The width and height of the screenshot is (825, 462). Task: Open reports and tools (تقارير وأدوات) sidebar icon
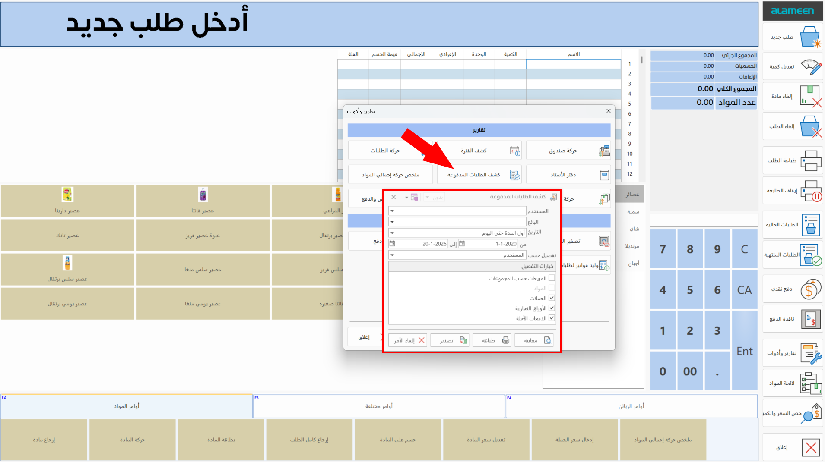coord(811,353)
